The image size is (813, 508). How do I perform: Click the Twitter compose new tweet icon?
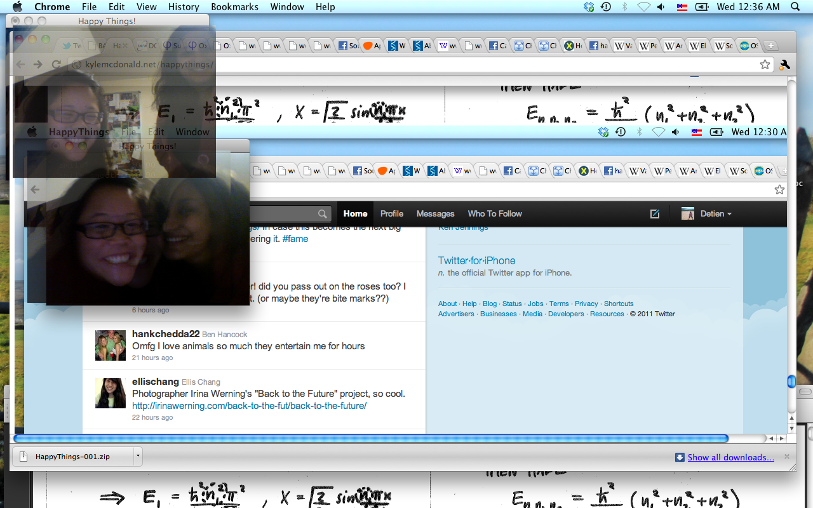(x=655, y=214)
